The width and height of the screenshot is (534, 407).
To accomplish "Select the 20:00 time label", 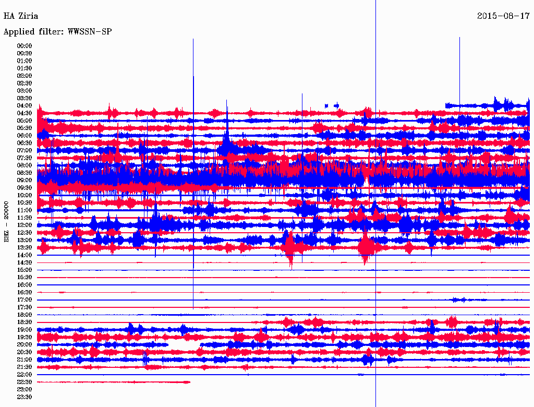I will (25, 345).
